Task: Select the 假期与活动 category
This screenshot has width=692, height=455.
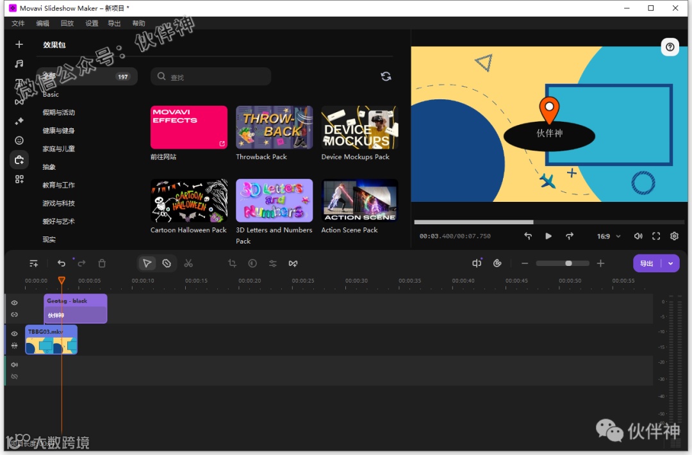Action: 59,113
